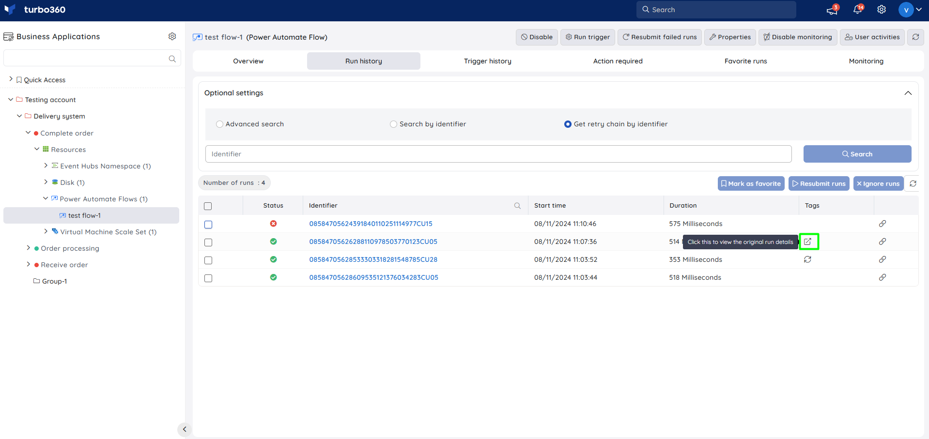
Task: Open flow Properties
Action: 730,37
